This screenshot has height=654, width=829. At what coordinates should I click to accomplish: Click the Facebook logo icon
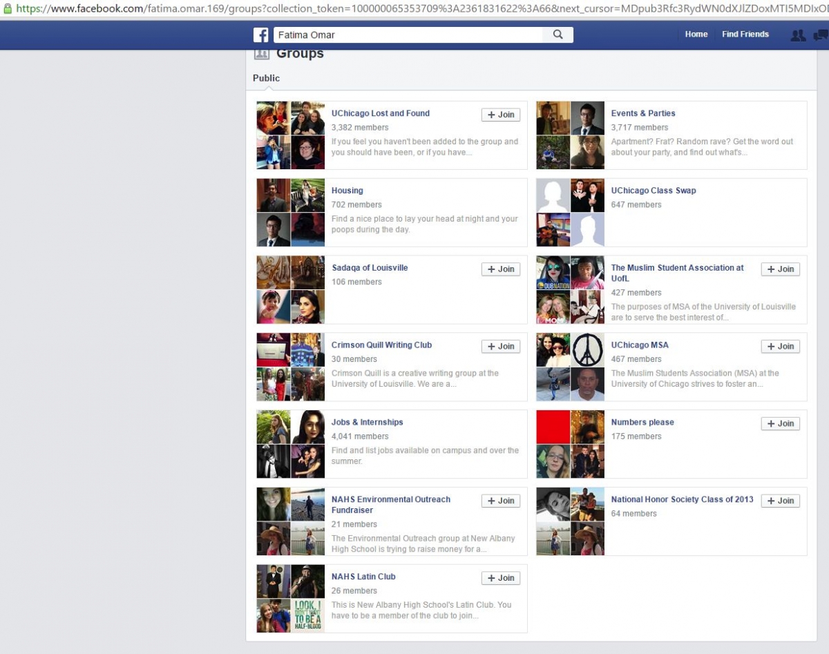(261, 35)
